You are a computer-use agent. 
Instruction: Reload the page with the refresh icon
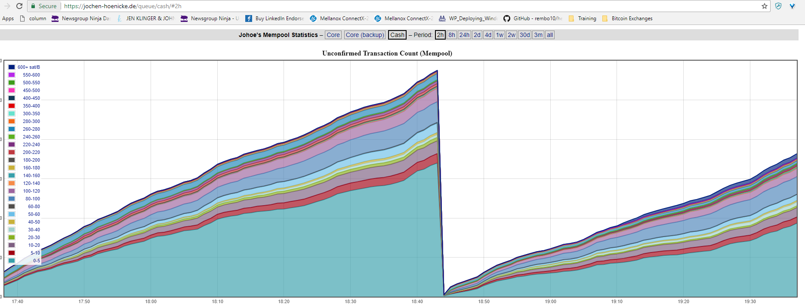click(19, 6)
